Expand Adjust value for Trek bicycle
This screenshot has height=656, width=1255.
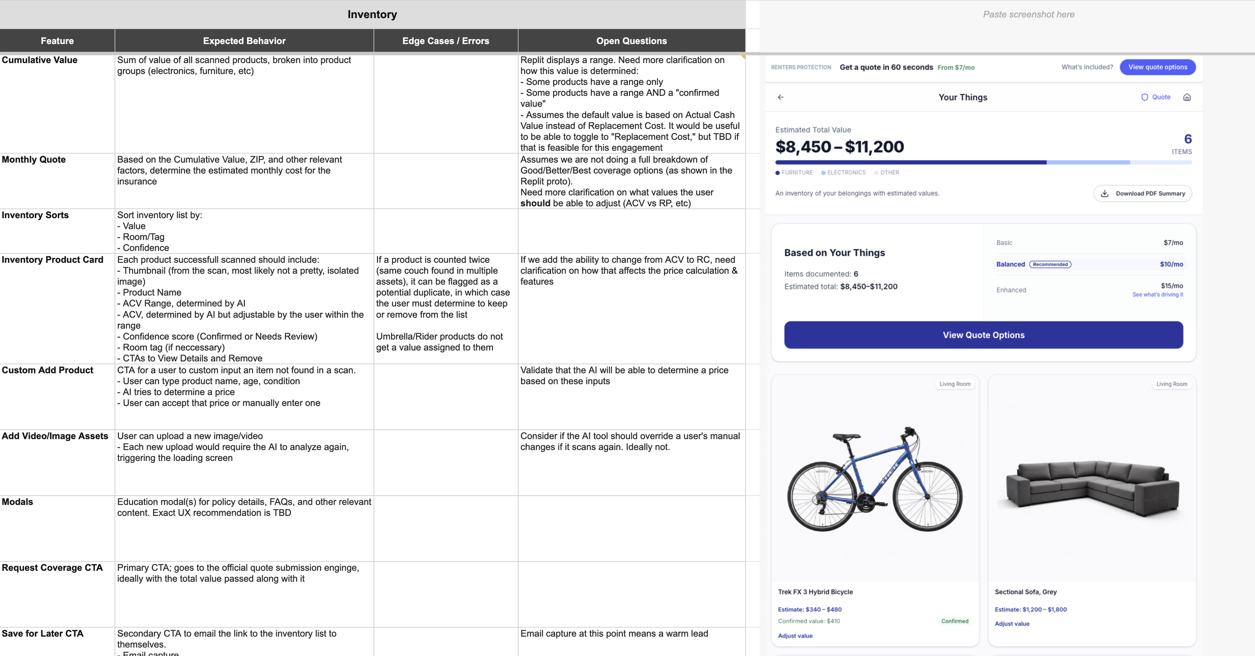click(x=795, y=636)
